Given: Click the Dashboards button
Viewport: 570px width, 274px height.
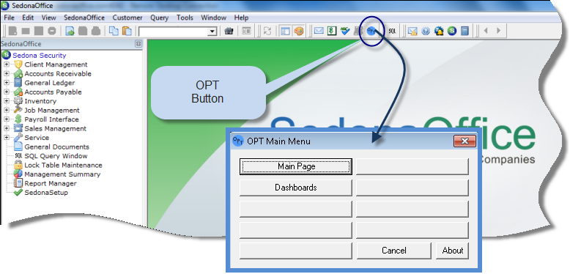Looking at the screenshot, I should click(x=296, y=188).
